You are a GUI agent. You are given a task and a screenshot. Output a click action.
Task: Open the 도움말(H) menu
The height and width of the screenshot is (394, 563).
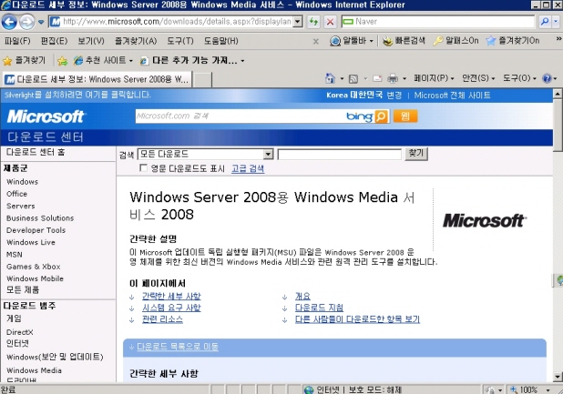tap(221, 41)
